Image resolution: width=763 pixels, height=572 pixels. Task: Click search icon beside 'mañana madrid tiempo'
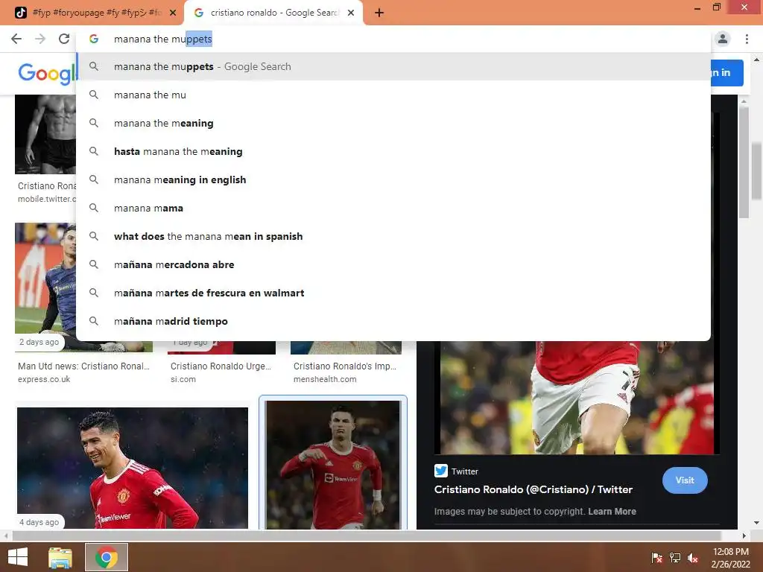click(x=94, y=321)
